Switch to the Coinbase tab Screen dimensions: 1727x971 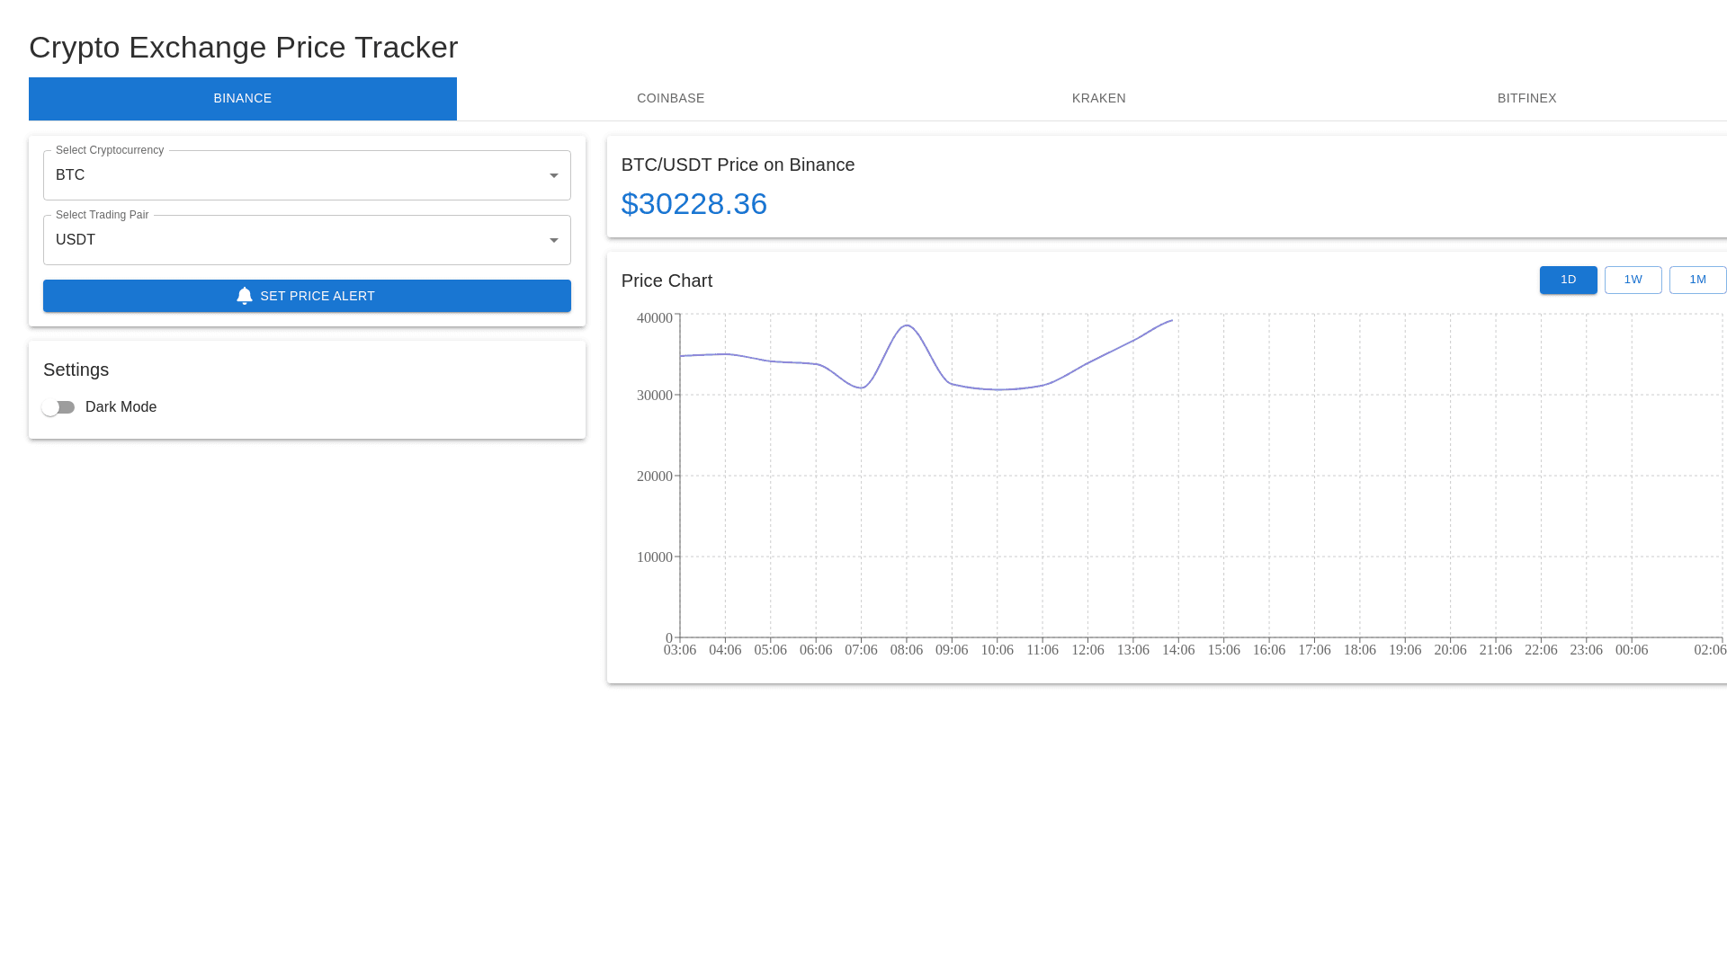point(670,99)
